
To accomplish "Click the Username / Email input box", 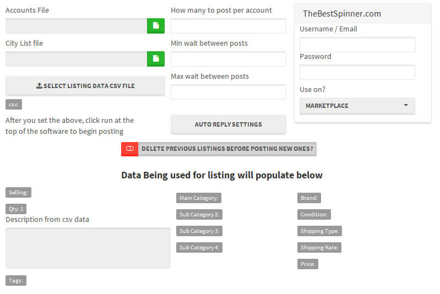I will click(357, 45).
